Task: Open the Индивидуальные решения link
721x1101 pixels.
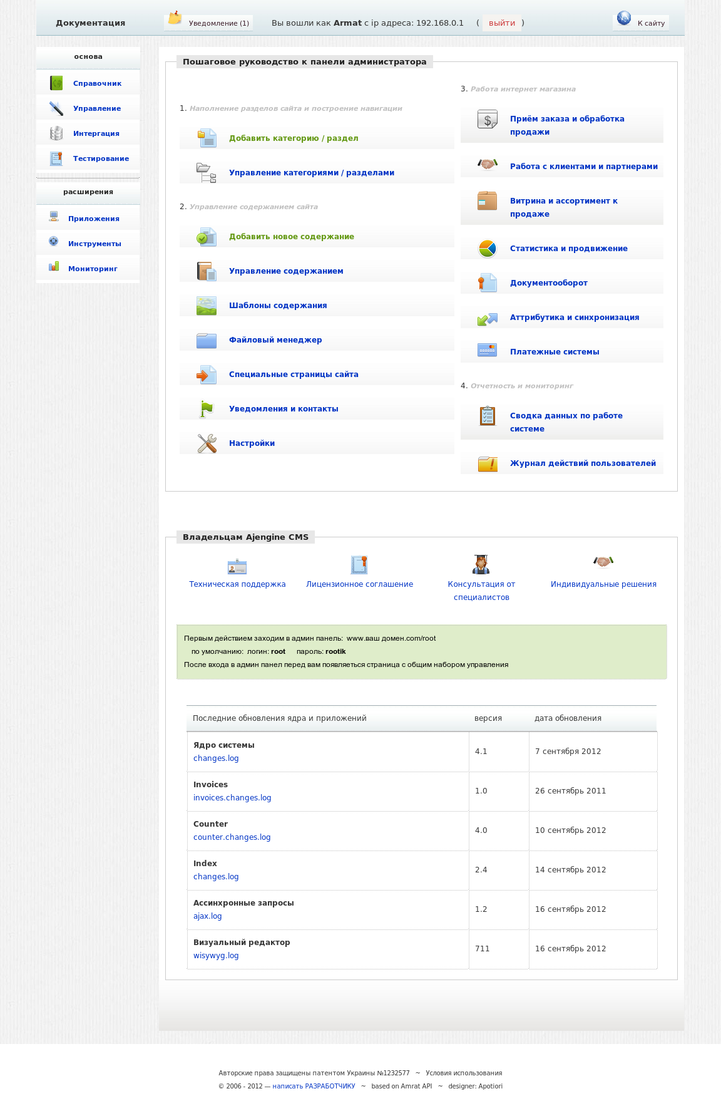Action: [603, 584]
